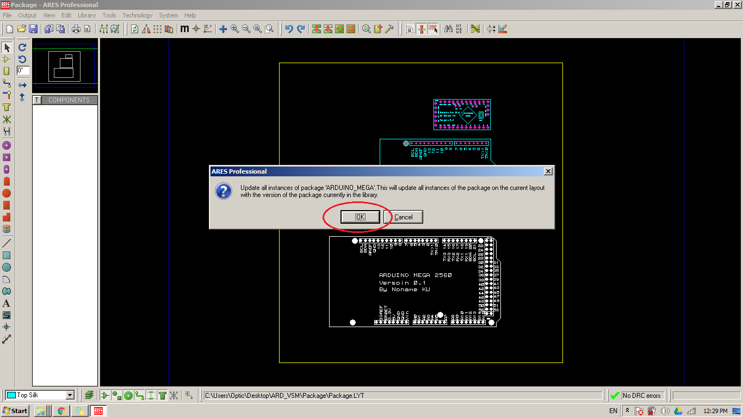Image resolution: width=743 pixels, height=418 pixels.
Task: Activate the Track placement mode
Action: [7, 84]
